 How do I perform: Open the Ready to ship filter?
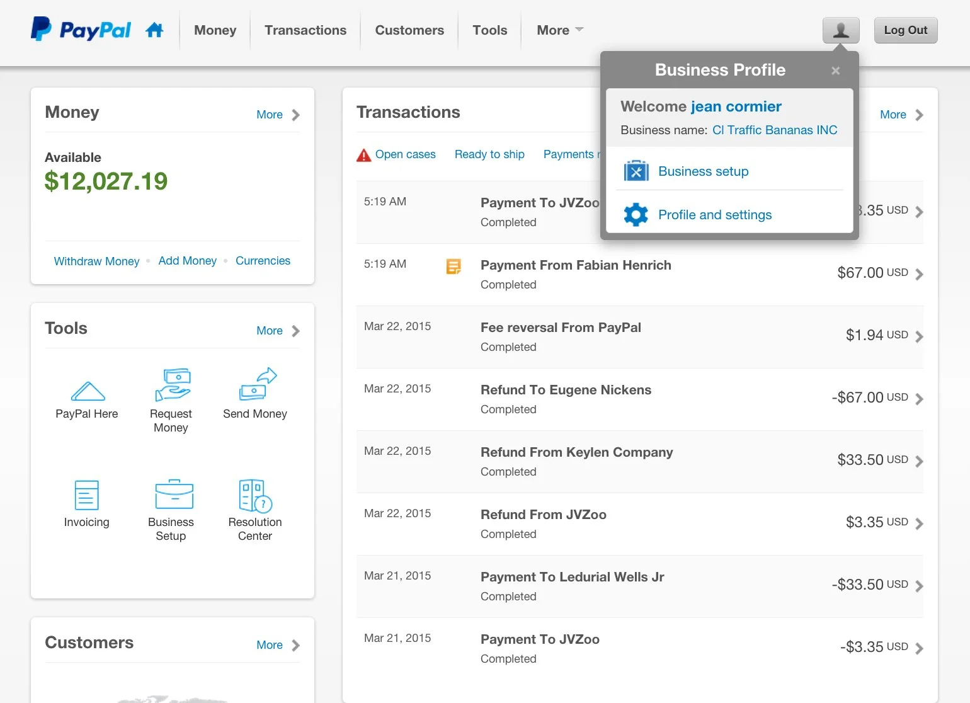[489, 154]
